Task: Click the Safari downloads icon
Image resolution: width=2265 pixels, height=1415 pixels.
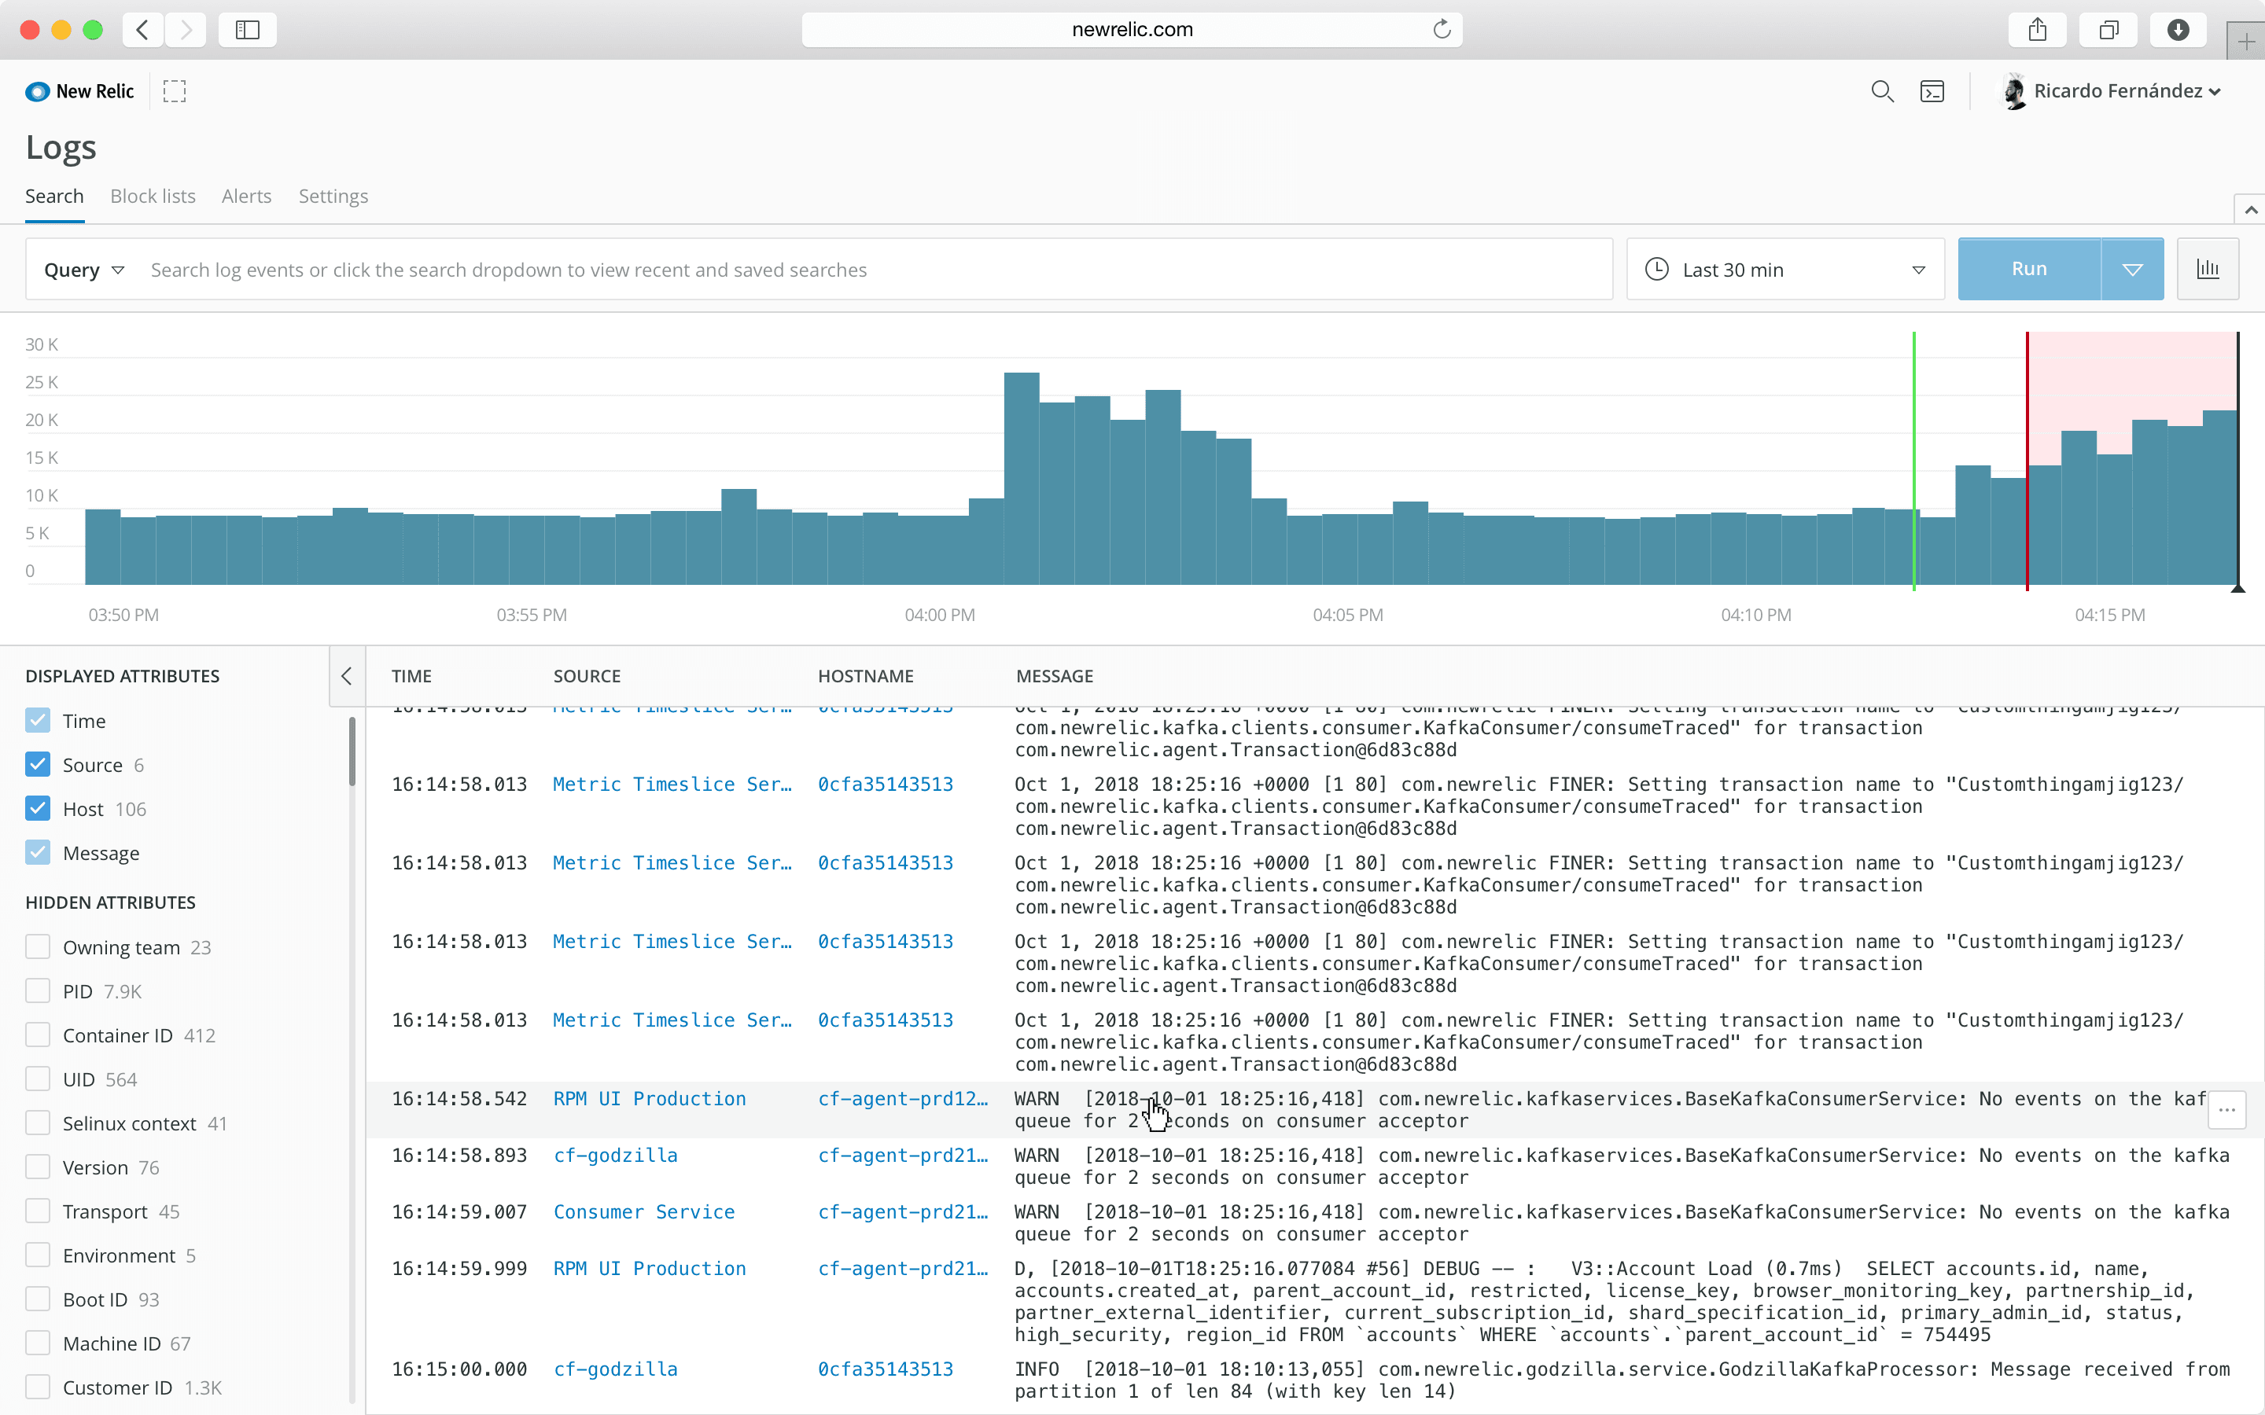Action: tap(2178, 29)
